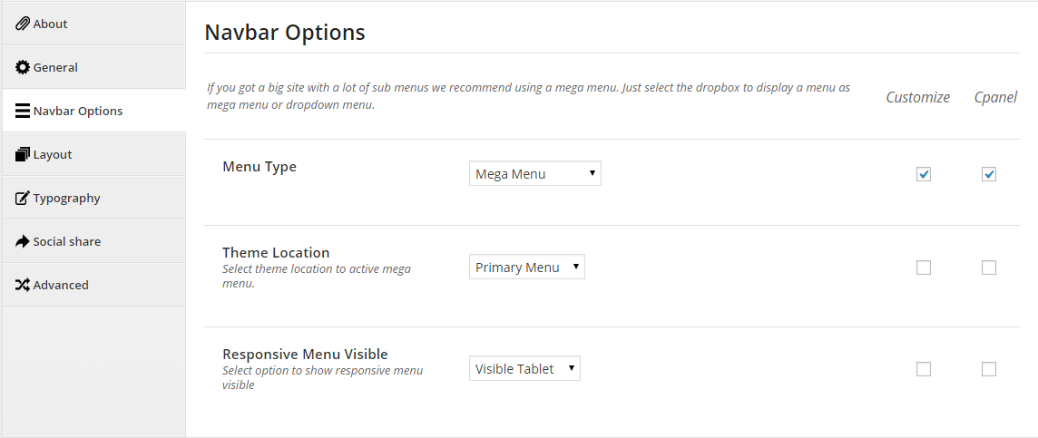Screen dimensions: 1038x438
Task: Enable Customize checkbox for Theme Location
Action: (x=924, y=268)
